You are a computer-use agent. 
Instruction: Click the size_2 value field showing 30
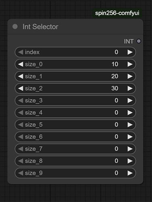pyautogui.click(x=75, y=88)
